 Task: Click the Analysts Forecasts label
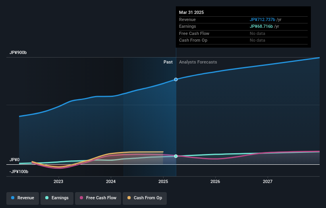coord(198,62)
